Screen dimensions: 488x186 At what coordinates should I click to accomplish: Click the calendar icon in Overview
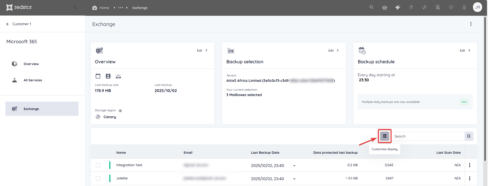(x=98, y=76)
